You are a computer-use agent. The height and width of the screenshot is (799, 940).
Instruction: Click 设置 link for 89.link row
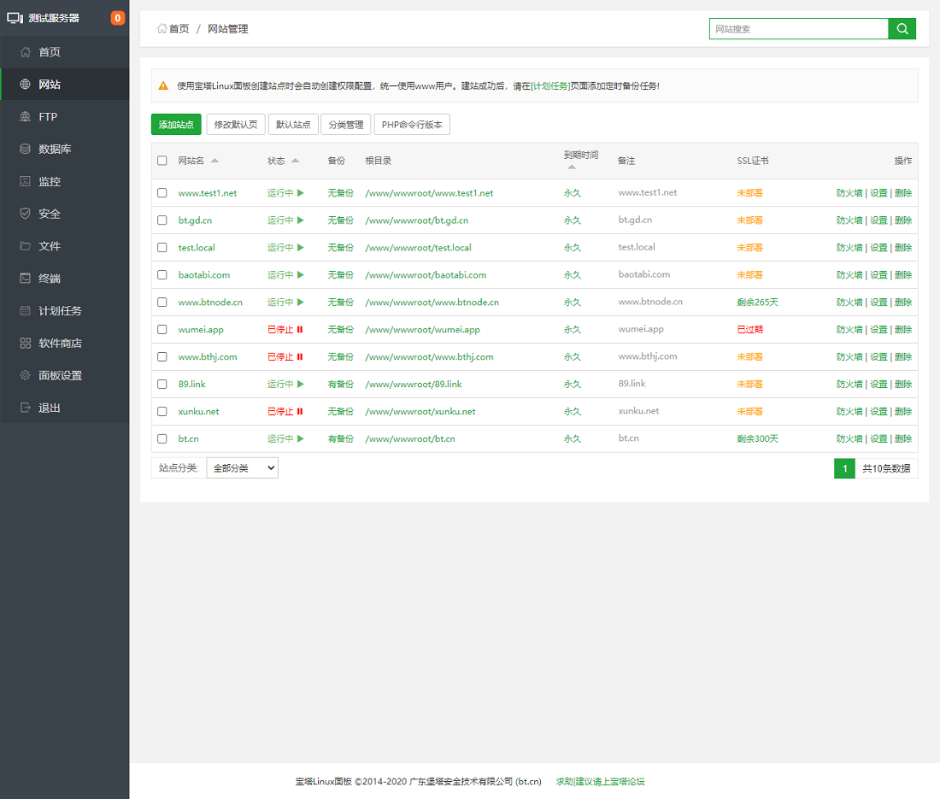coord(878,385)
